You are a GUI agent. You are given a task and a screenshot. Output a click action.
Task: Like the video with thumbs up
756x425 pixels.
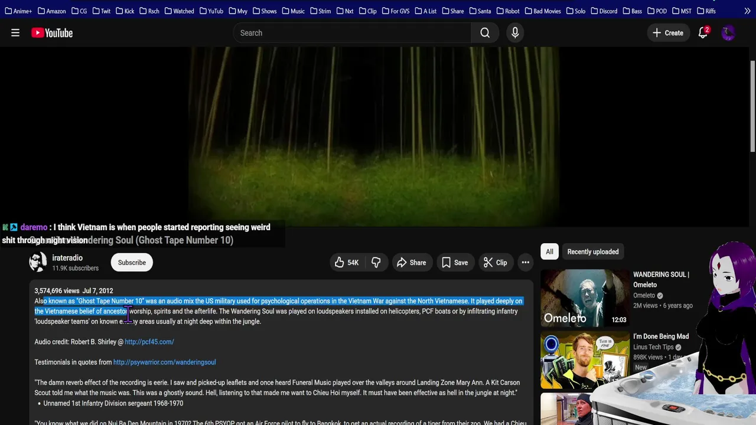(x=347, y=263)
